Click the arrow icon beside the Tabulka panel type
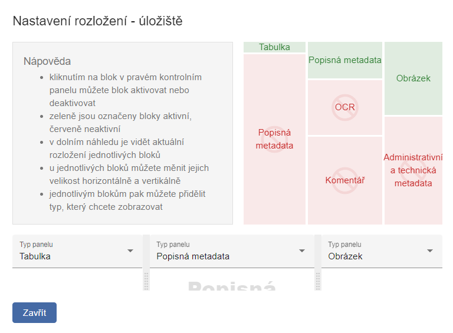The image size is (453, 333). pyautogui.click(x=130, y=250)
